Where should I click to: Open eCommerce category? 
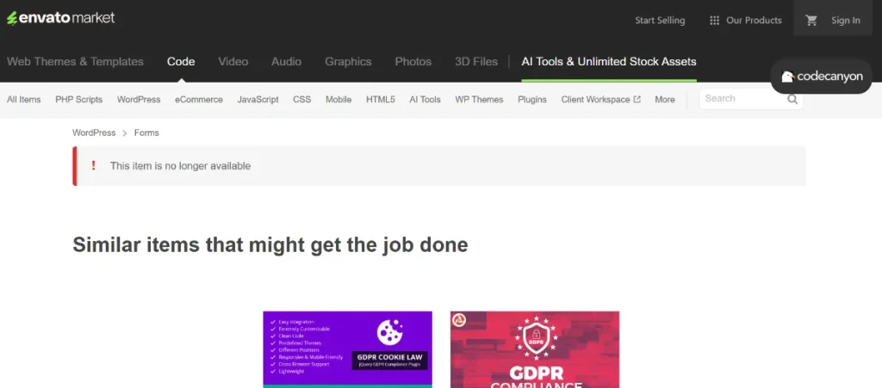(x=199, y=100)
